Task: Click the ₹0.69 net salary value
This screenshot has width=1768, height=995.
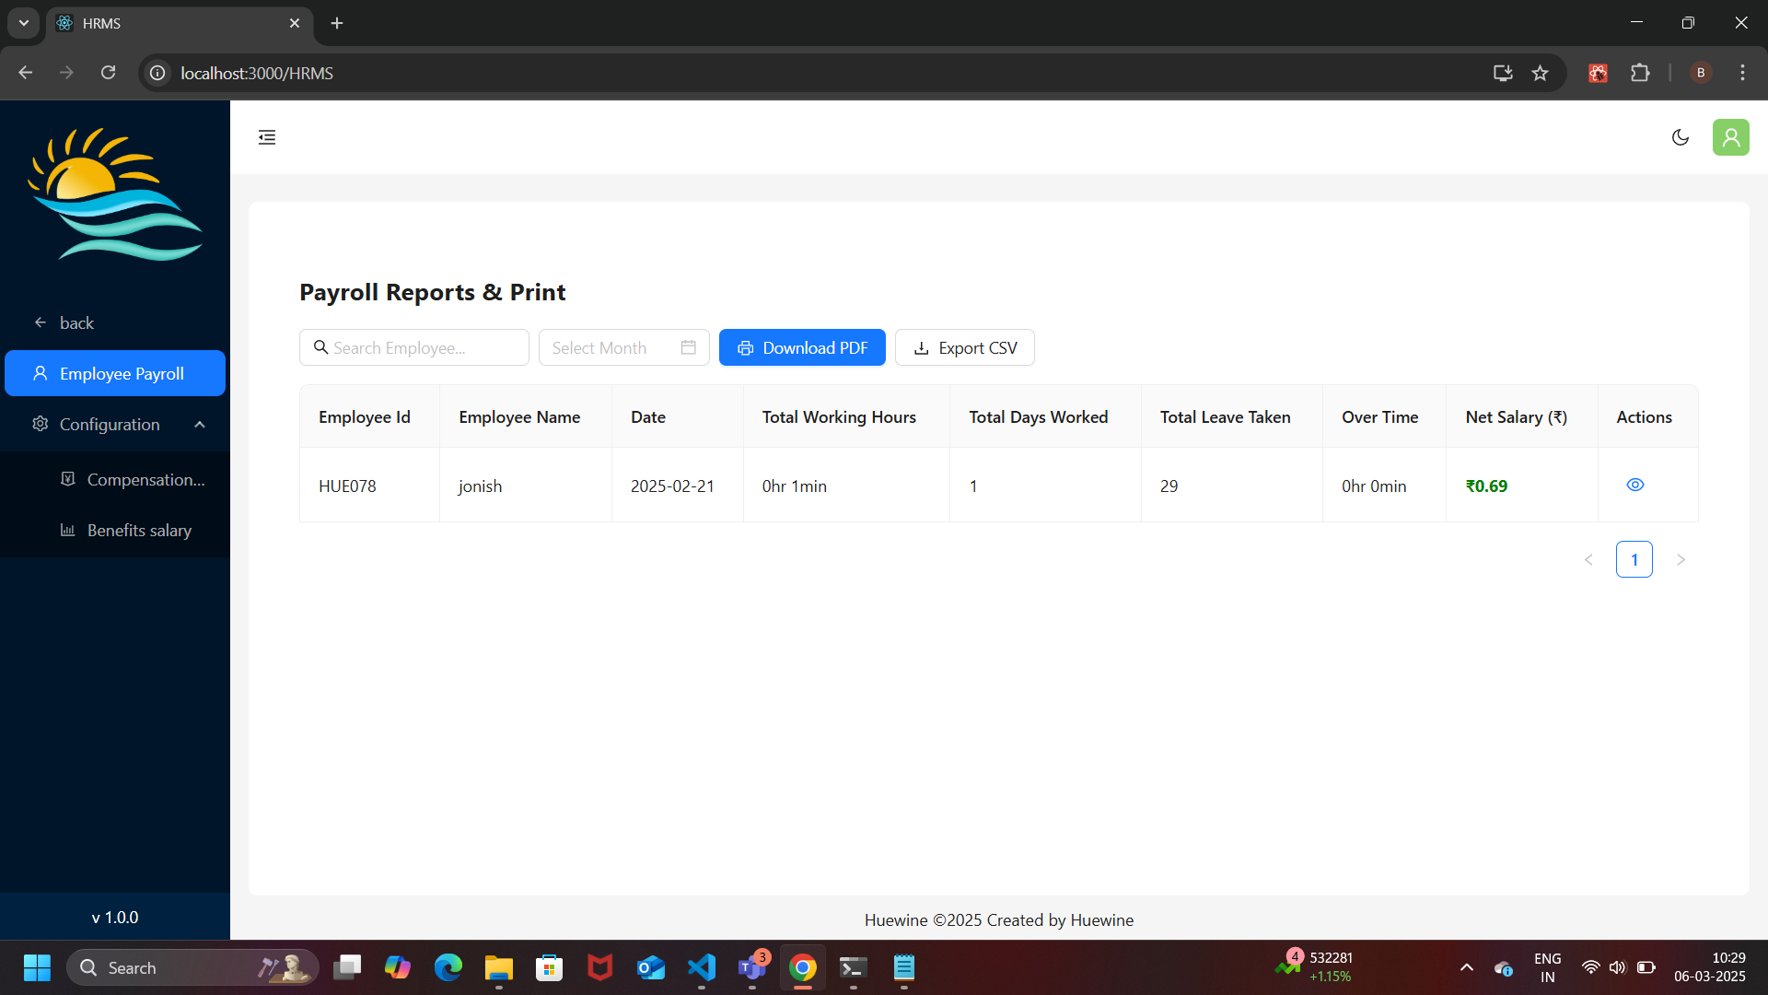Action: pyautogui.click(x=1486, y=486)
